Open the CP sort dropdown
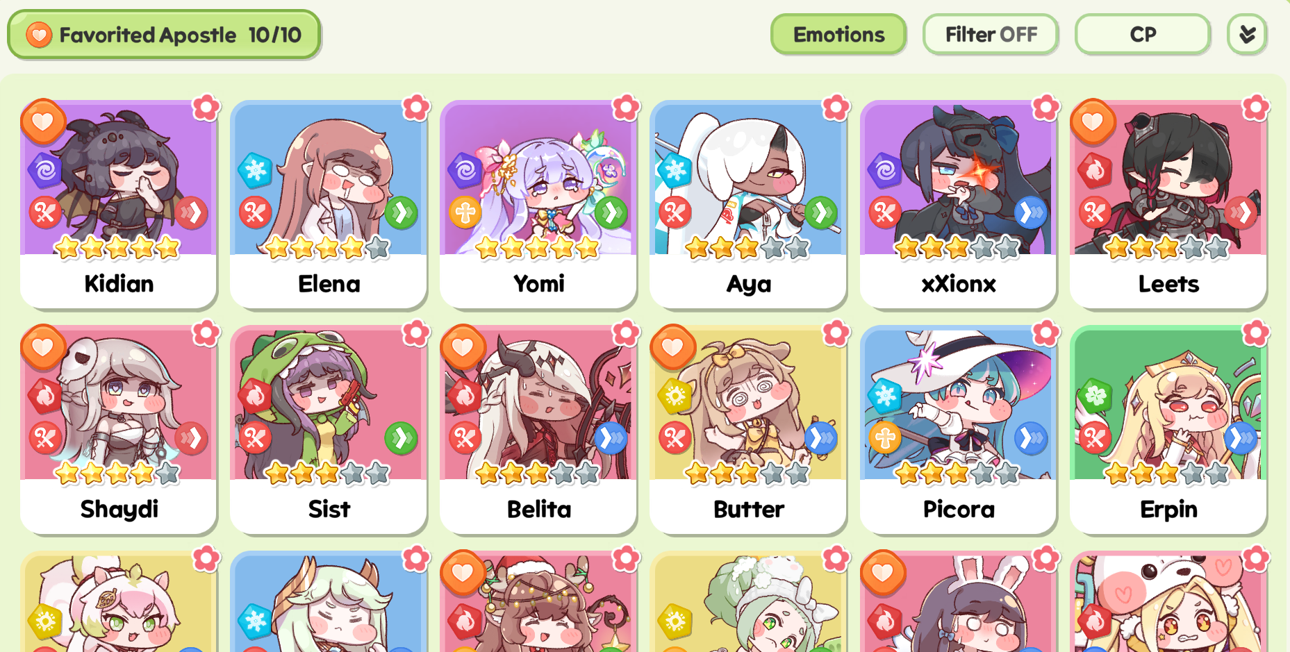Image resolution: width=1290 pixels, height=652 pixels. 1143,34
